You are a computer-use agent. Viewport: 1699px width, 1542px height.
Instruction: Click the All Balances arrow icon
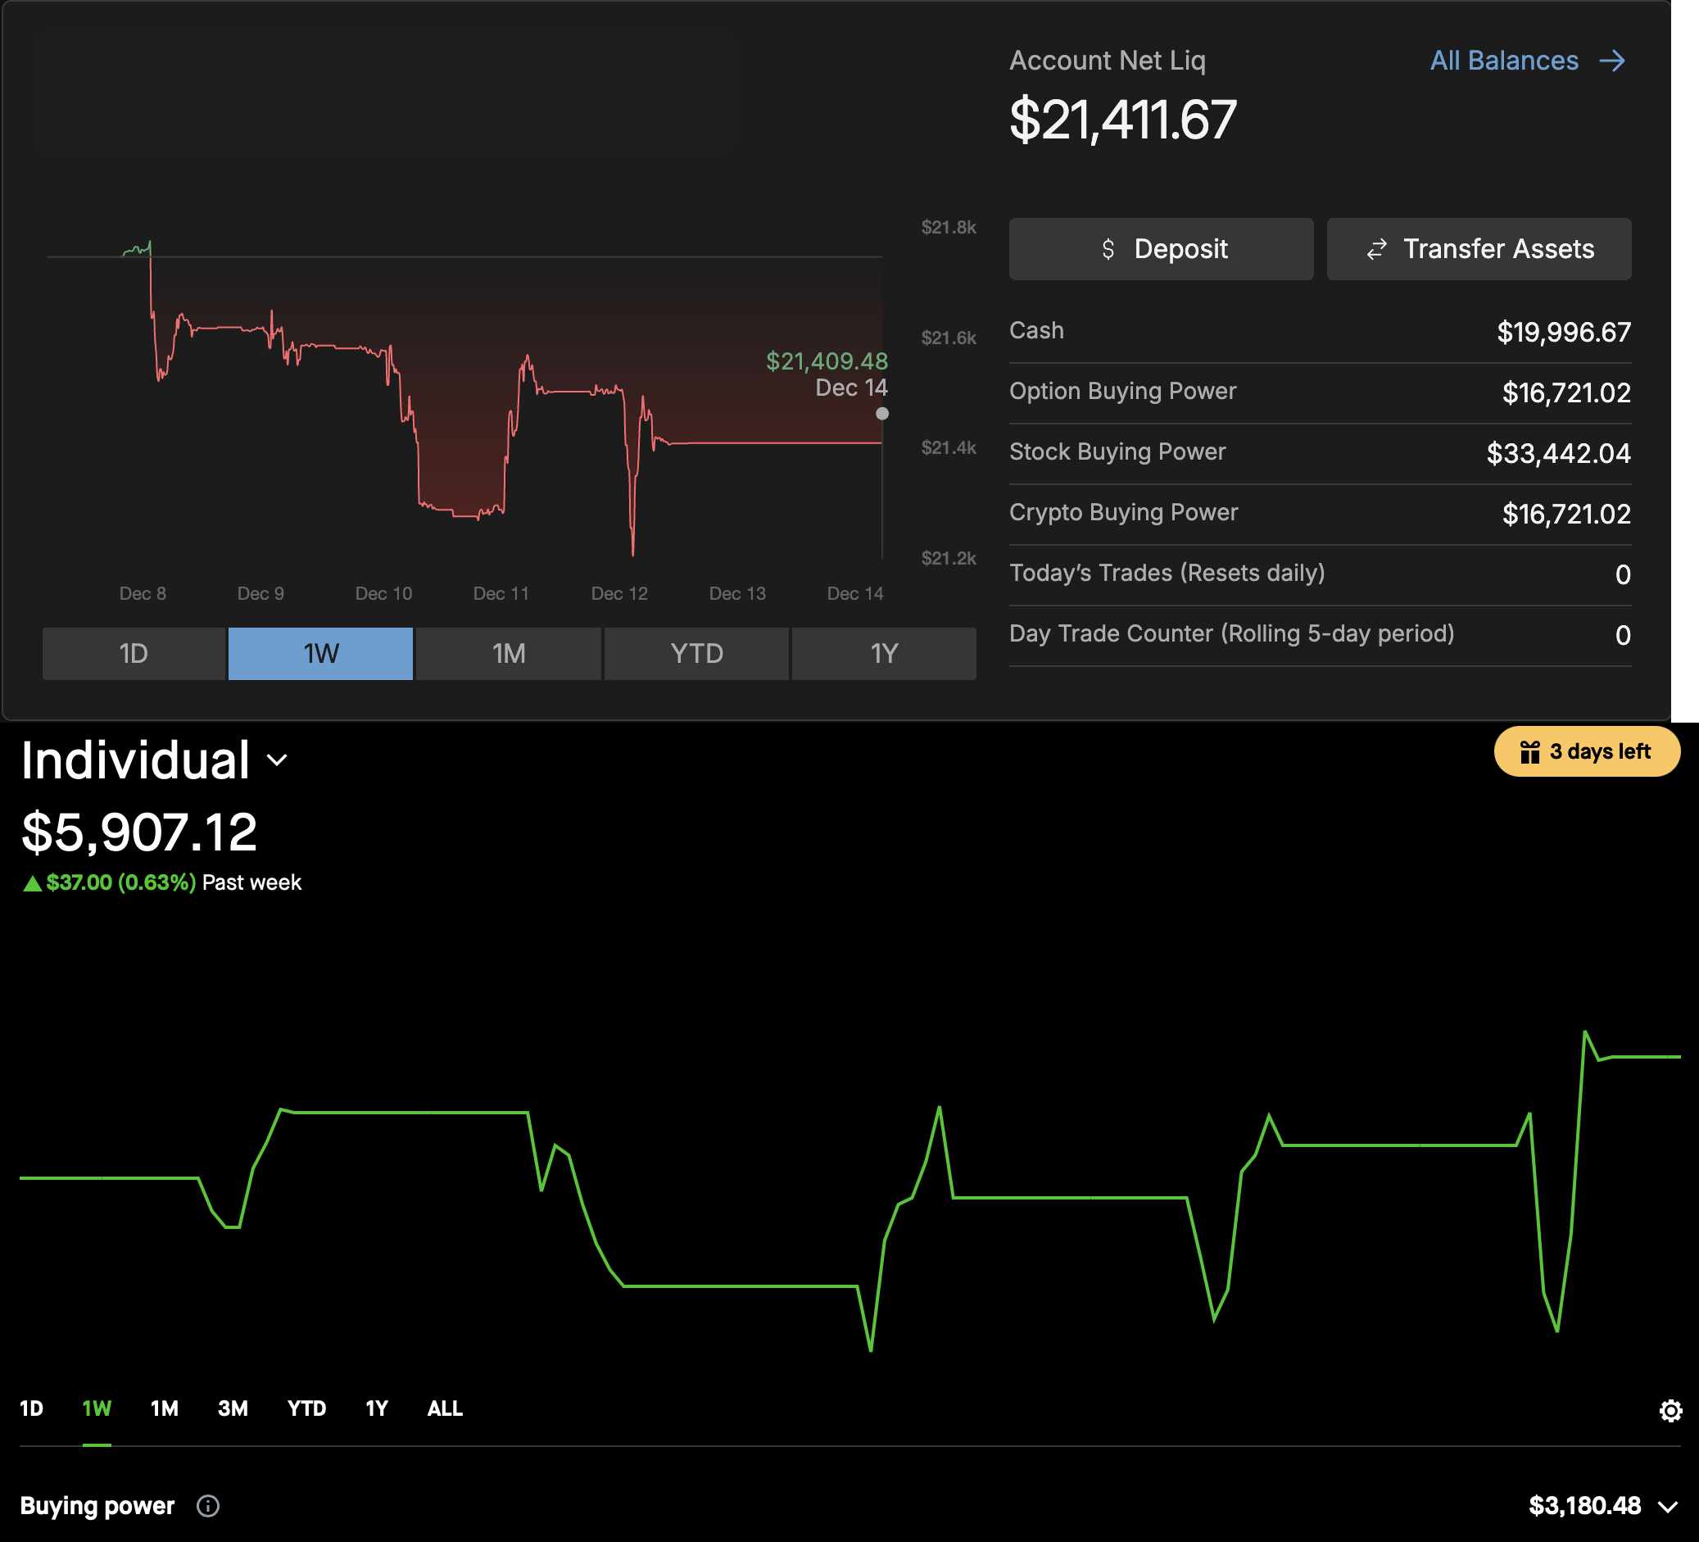coord(1612,61)
